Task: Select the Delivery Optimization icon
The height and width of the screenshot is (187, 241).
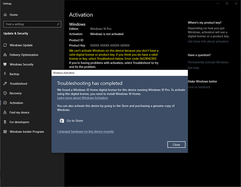Action: click(x=5, y=55)
